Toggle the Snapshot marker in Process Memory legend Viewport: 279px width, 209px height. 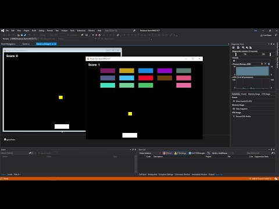pos(266,64)
